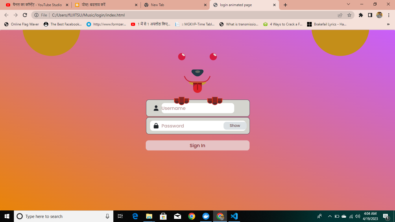Switch to the New Tab tab

[x=175, y=5]
